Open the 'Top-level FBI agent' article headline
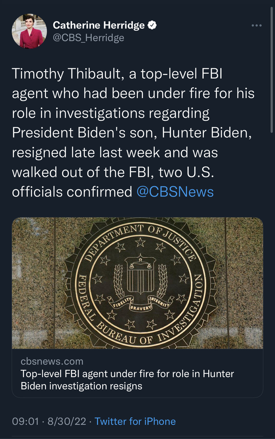275x439 pixels. pos(127,380)
